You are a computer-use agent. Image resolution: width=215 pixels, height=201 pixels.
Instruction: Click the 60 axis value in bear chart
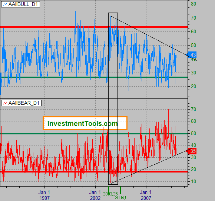(193, 121)
